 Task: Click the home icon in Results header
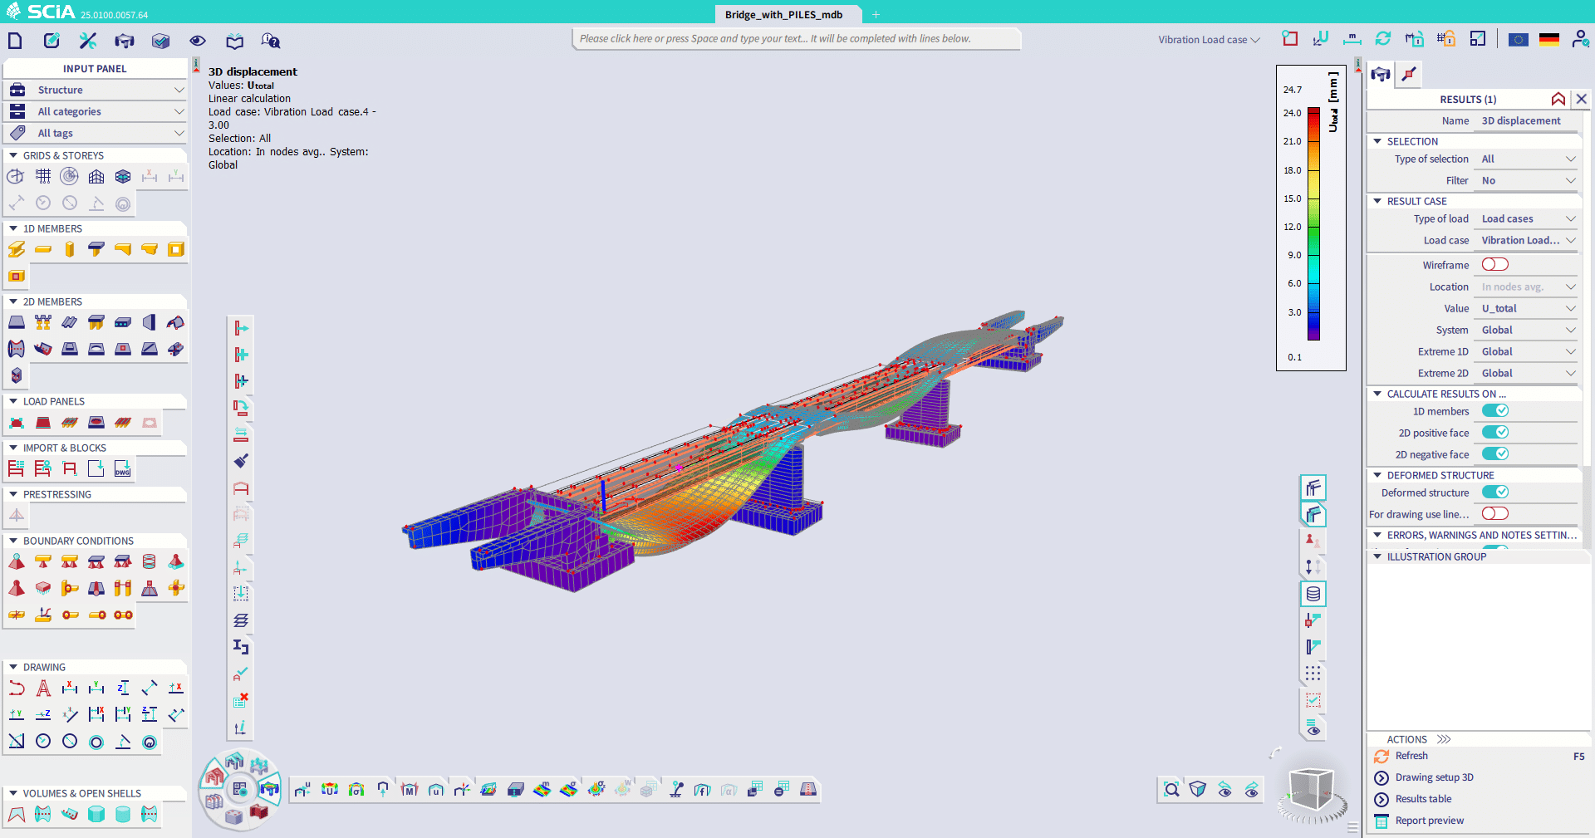(x=1558, y=99)
